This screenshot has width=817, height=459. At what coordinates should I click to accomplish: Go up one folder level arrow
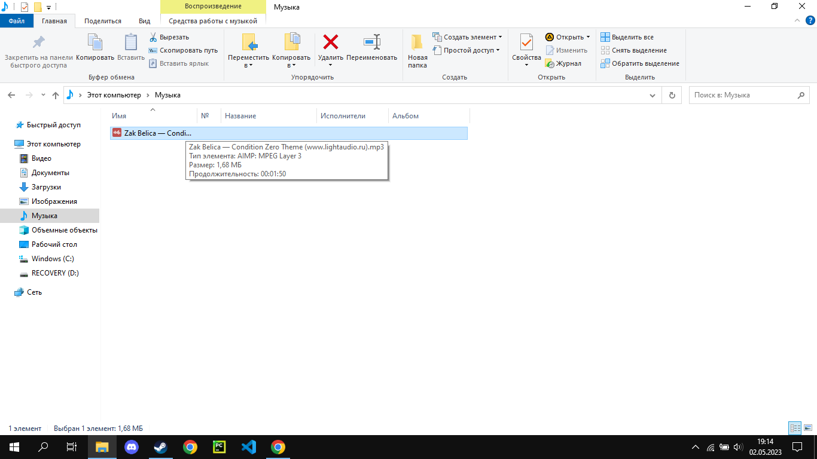tap(56, 95)
